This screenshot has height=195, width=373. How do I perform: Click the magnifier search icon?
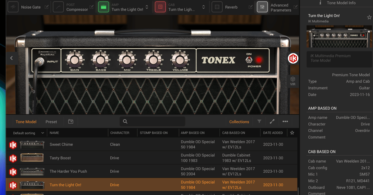(125, 121)
